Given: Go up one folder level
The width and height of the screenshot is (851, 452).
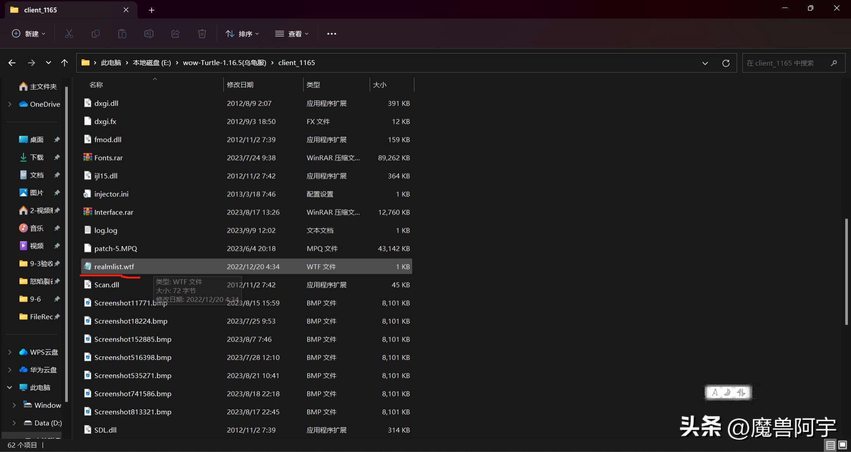Looking at the screenshot, I should click(65, 63).
